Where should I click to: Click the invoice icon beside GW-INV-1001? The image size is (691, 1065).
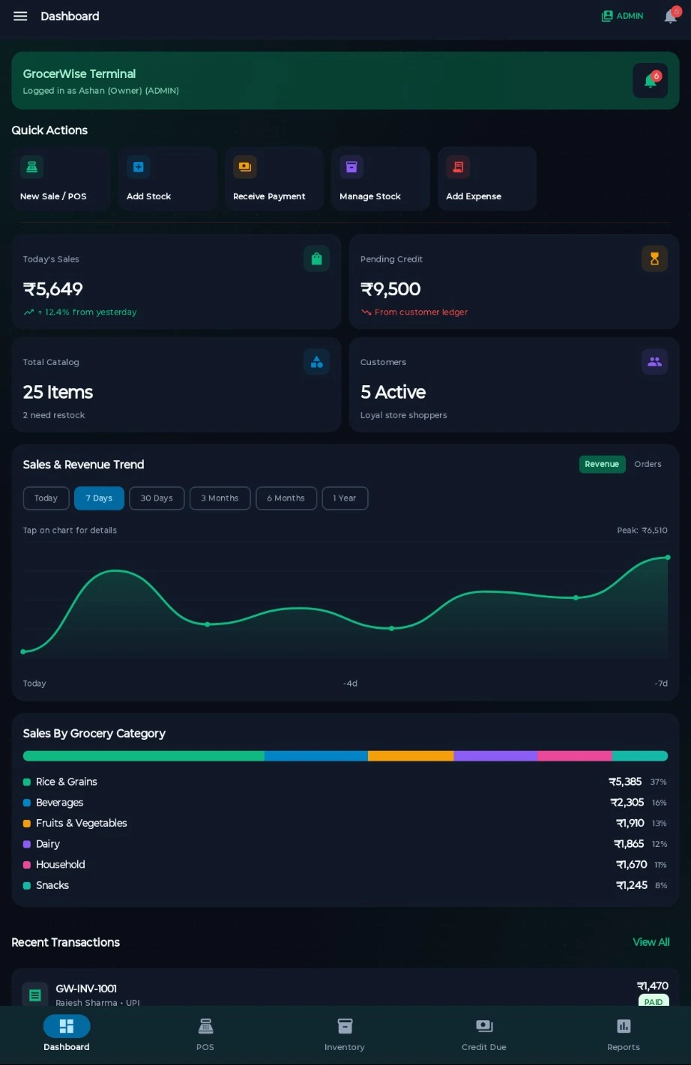[x=34, y=995]
